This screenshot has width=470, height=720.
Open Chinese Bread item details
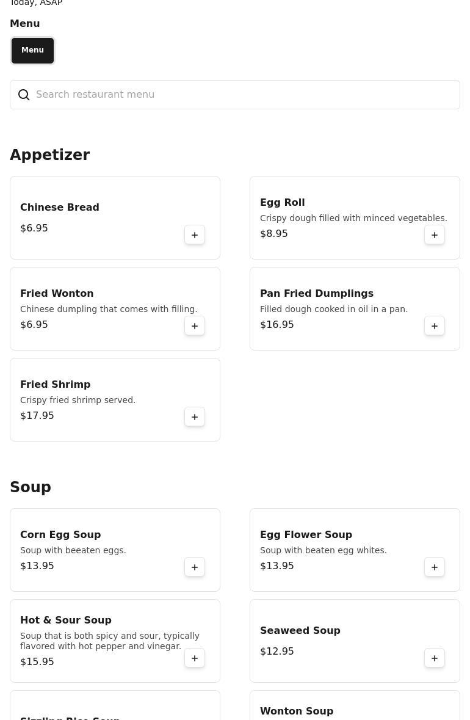coord(60,208)
